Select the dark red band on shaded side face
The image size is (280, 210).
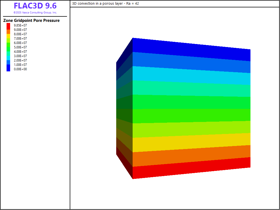tap(124, 161)
